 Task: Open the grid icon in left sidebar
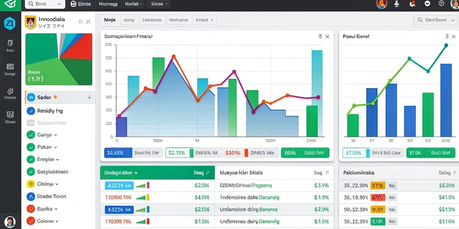pos(10,114)
